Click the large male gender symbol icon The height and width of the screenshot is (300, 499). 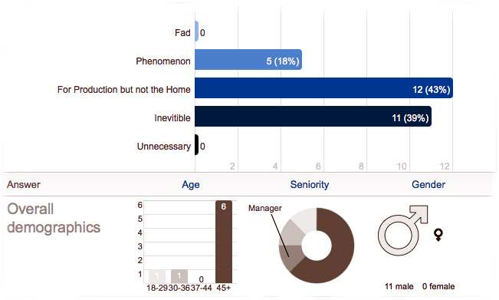point(402,231)
